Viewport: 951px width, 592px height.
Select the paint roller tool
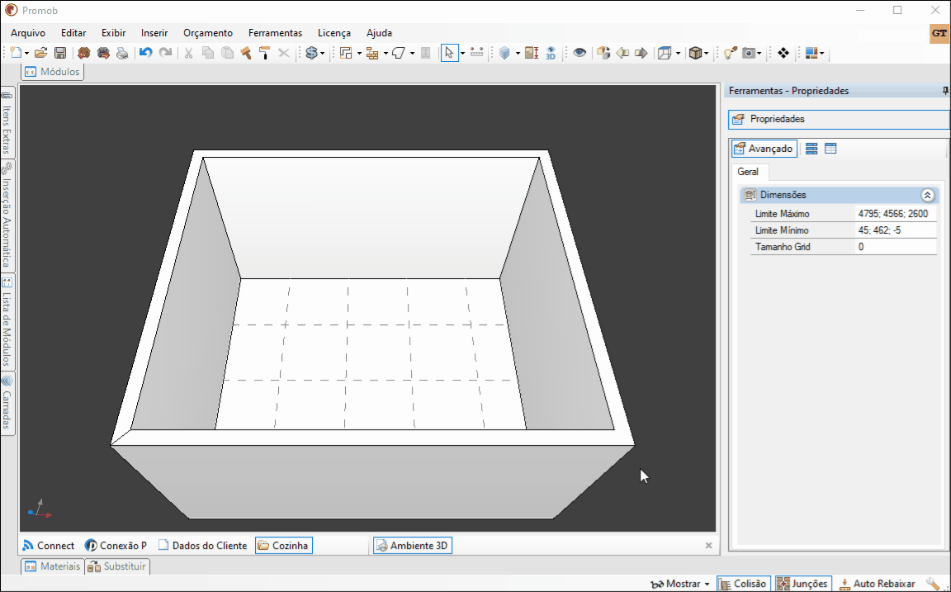coord(264,54)
